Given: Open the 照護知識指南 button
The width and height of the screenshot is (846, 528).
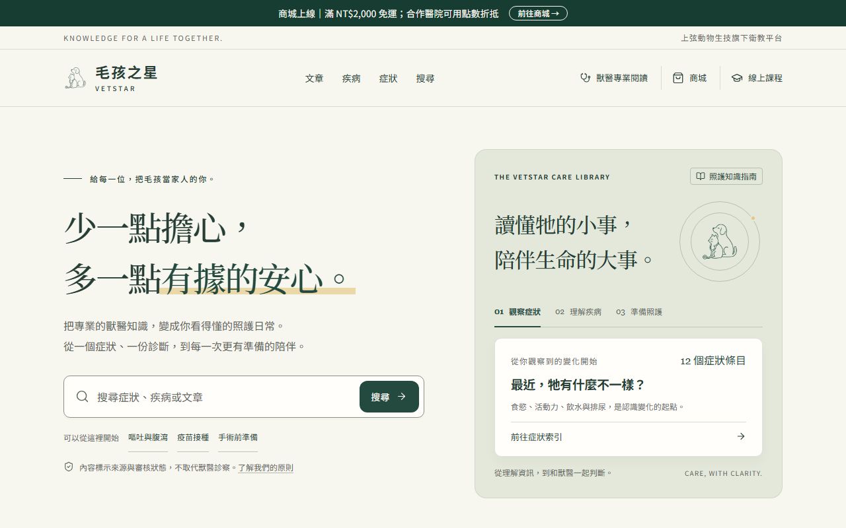Looking at the screenshot, I should point(726,176).
